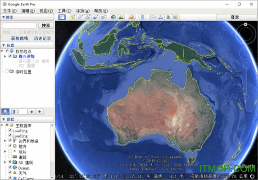
Task: Click the layers panel scroll up arrow
Action: tap(52, 125)
